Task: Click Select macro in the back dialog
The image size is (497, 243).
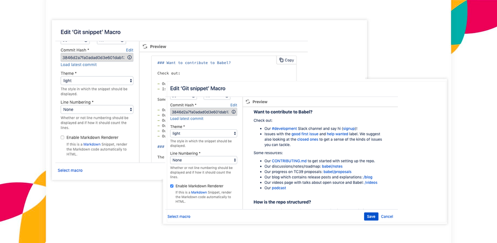Action: (x=70, y=170)
